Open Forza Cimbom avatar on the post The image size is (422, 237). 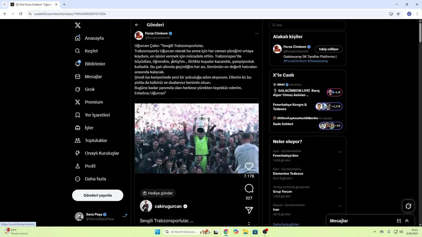139,36
